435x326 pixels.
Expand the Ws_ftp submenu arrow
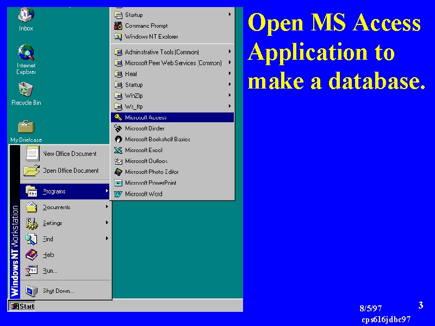pyautogui.click(x=229, y=106)
